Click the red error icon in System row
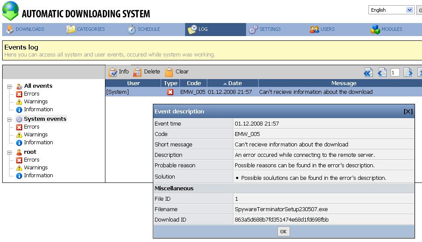This screenshot has width=422, height=242. pyautogui.click(x=170, y=92)
